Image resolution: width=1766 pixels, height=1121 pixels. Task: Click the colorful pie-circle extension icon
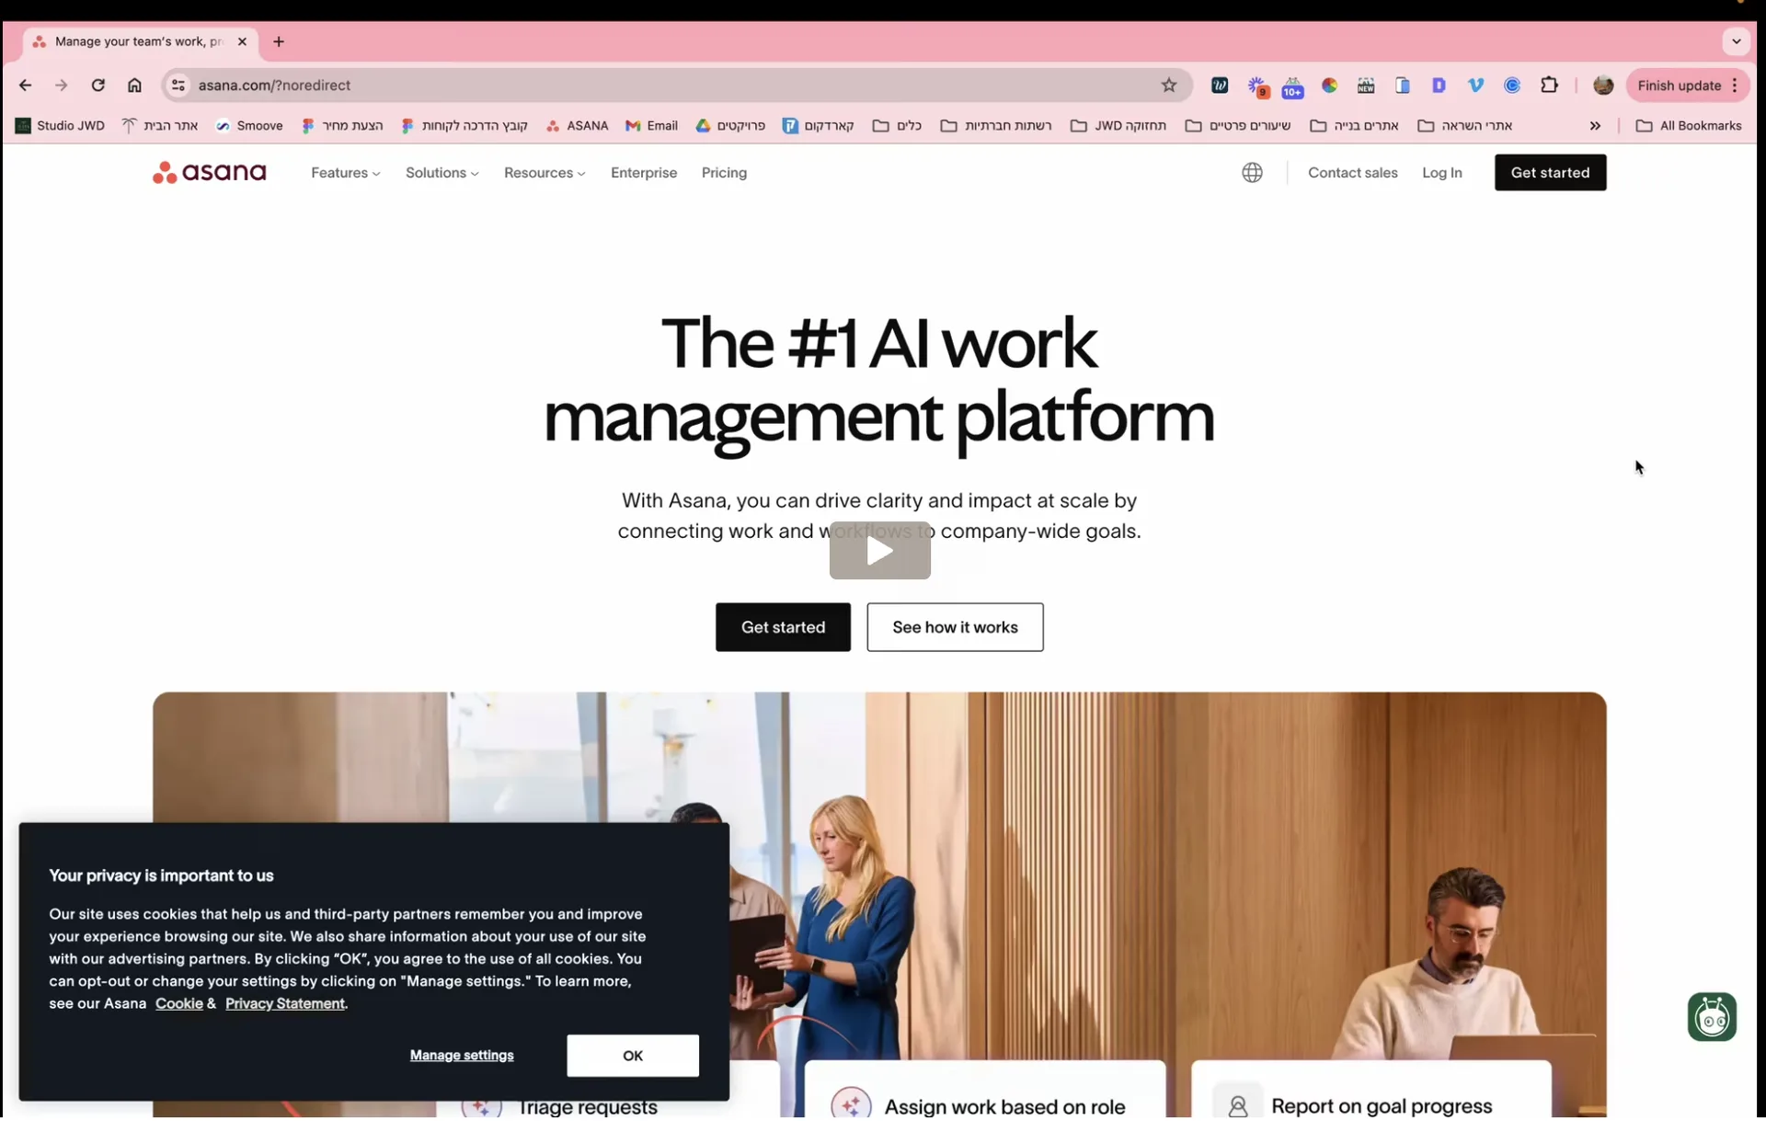point(1329,86)
